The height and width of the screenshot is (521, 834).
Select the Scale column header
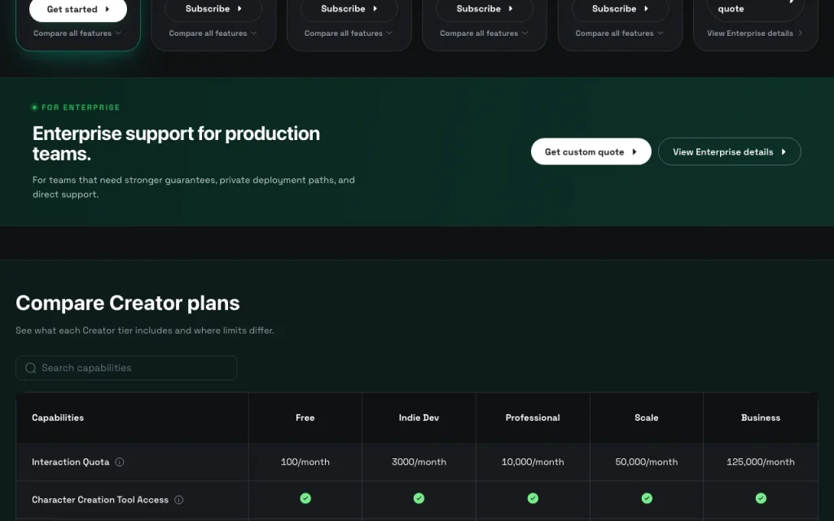(x=647, y=418)
